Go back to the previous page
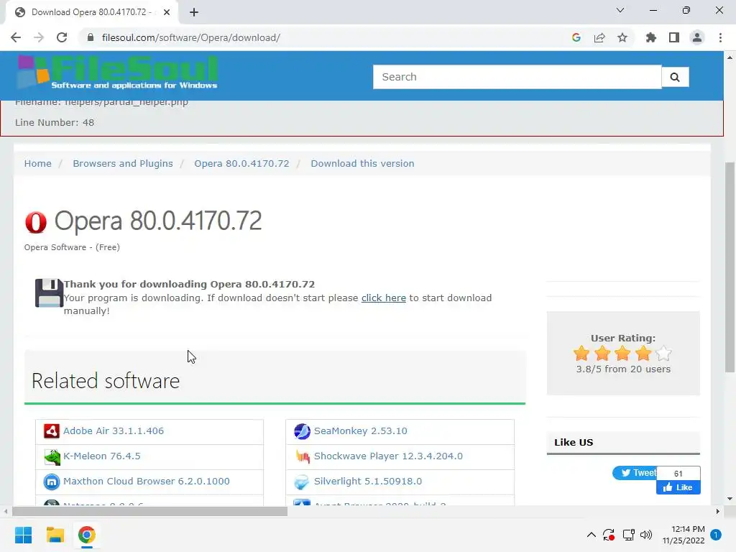This screenshot has height=552, width=736. tap(16, 37)
